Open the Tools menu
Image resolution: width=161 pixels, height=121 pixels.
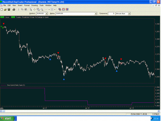(41, 5)
